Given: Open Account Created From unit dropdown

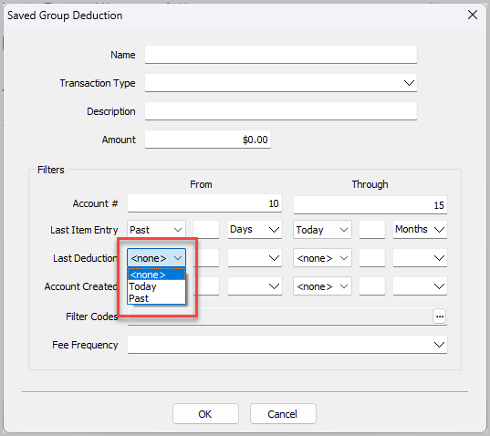Looking at the screenshot, I should point(255,286).
